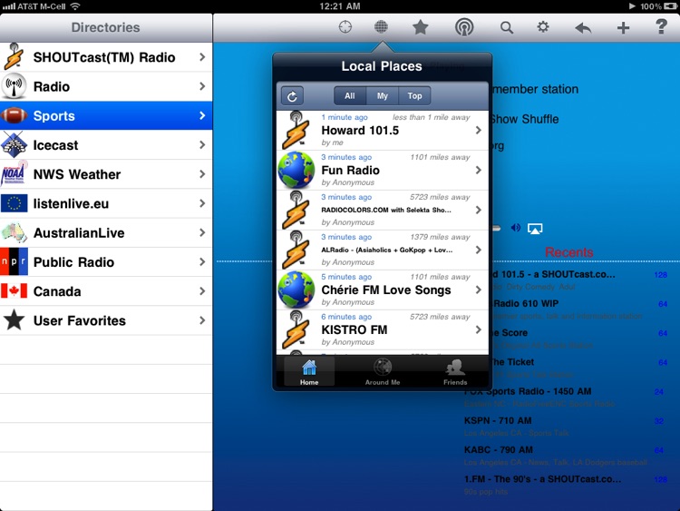
Task: Play recent 1.FM - The 90's station
Action: click(566, 485)
